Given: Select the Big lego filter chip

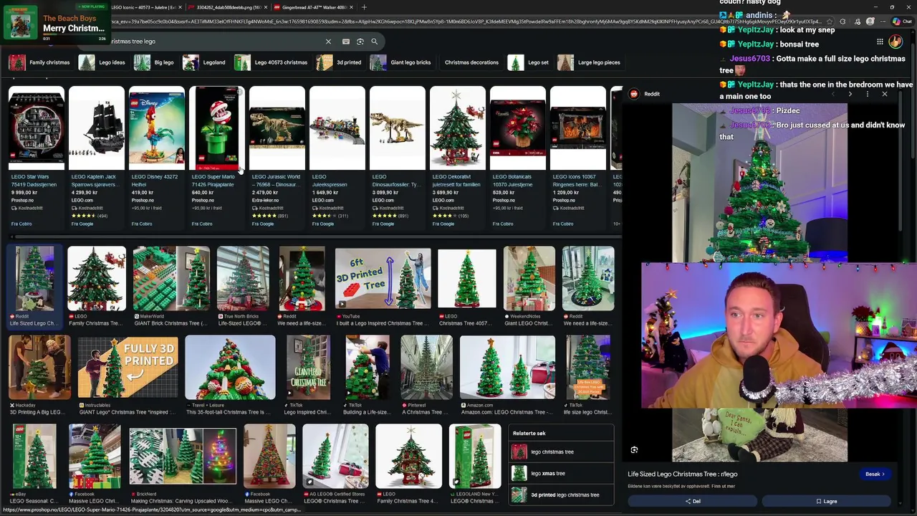Looking at the screenshot, I should [154, 62].
